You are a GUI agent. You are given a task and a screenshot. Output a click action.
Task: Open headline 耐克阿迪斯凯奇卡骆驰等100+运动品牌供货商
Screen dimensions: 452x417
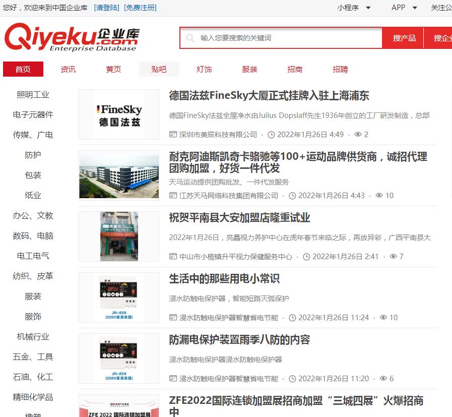(298, 162)
